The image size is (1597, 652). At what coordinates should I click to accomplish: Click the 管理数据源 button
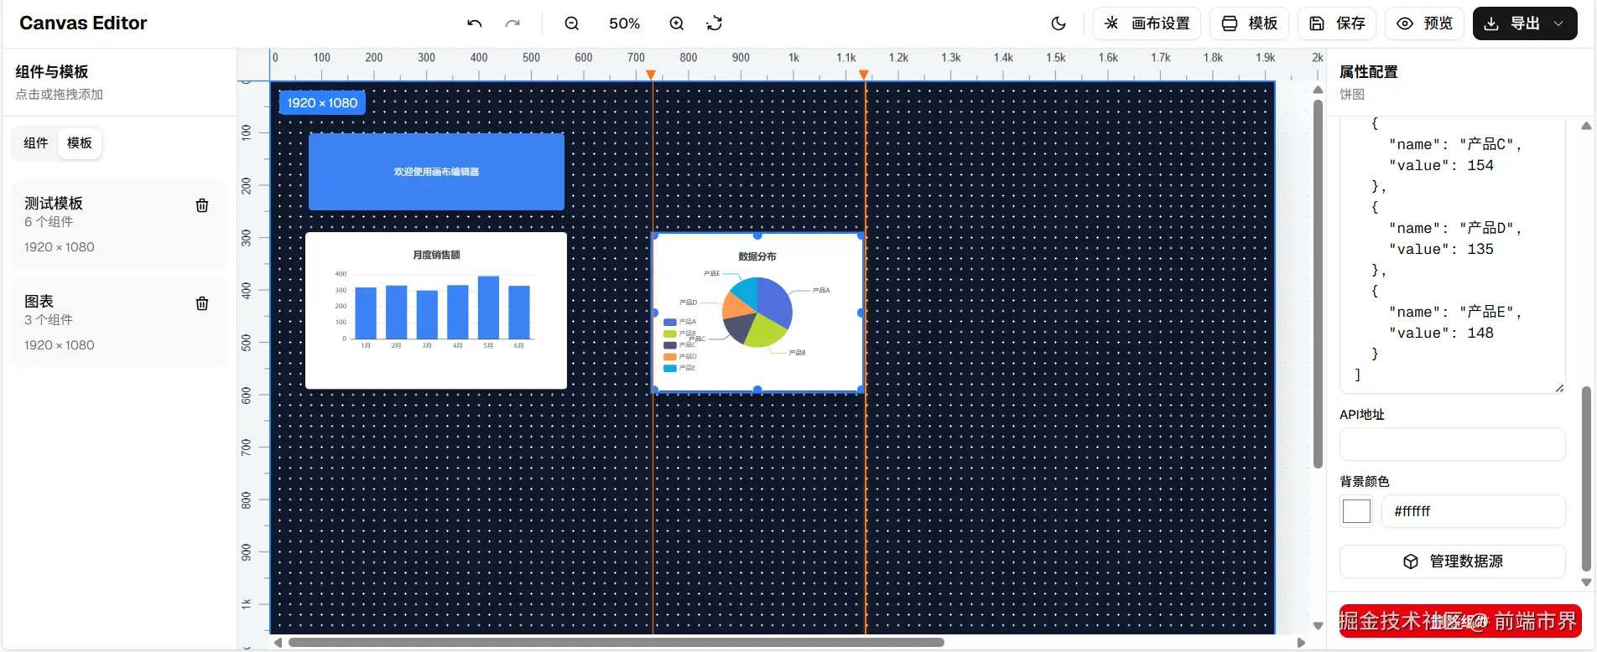[1452, 561]
